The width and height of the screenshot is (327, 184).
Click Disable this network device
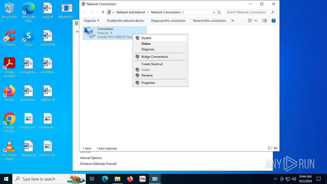click(x=125, y=21)
